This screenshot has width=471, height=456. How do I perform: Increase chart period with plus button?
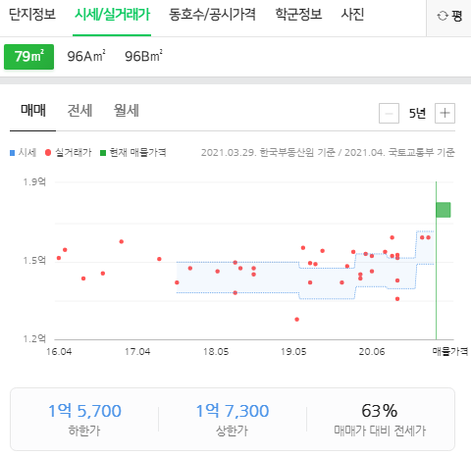[x=445, y=114]
